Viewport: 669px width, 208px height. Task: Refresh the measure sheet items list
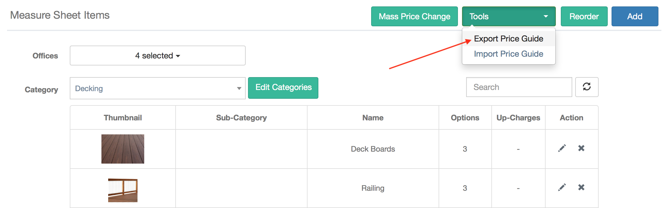click(x=587, y=87)
